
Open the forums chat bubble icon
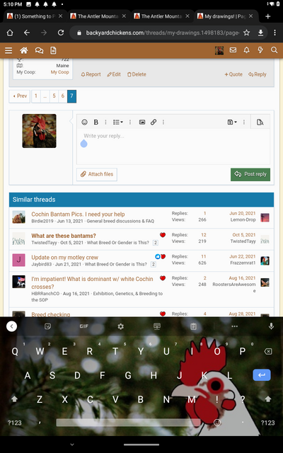[x=39, y=50]
